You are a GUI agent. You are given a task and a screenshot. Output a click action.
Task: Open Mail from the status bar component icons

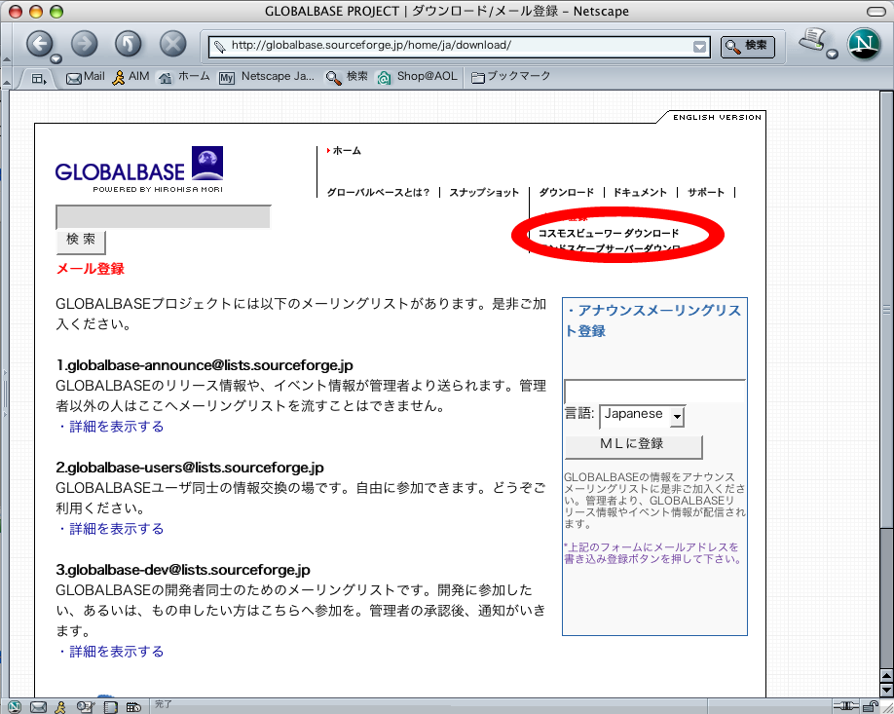click(38, 706)
